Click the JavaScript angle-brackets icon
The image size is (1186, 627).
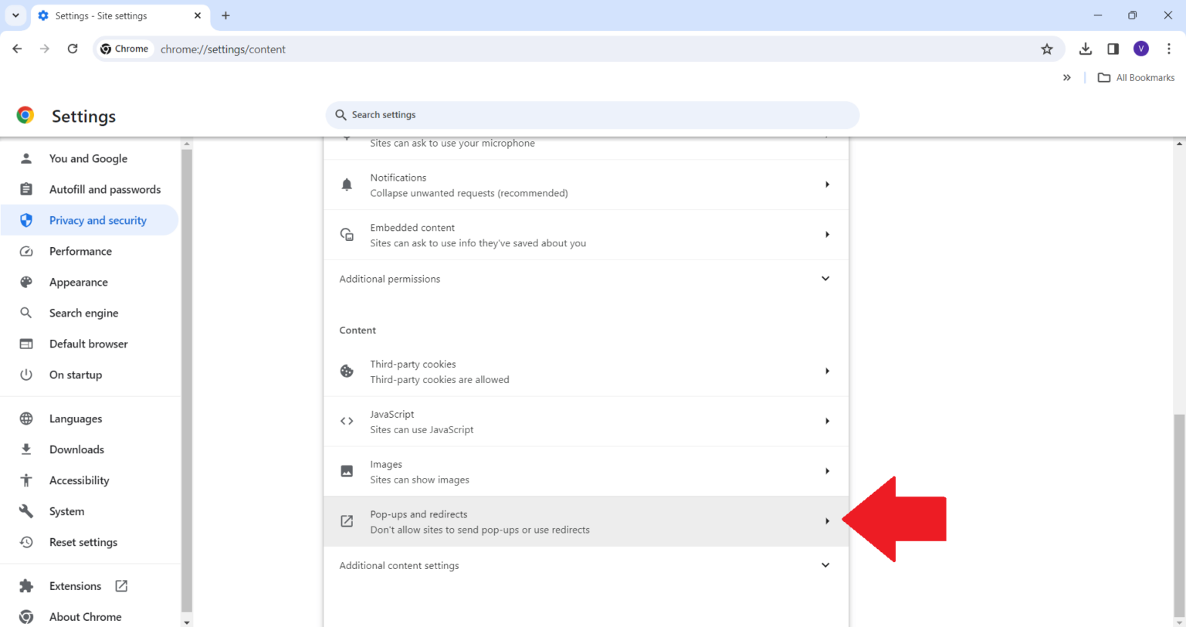click(x=346, y=421)
